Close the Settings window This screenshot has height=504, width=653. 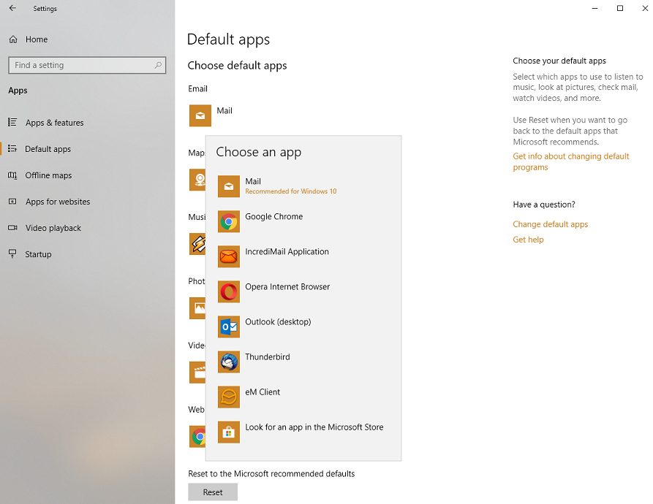[x=645, y=8]
